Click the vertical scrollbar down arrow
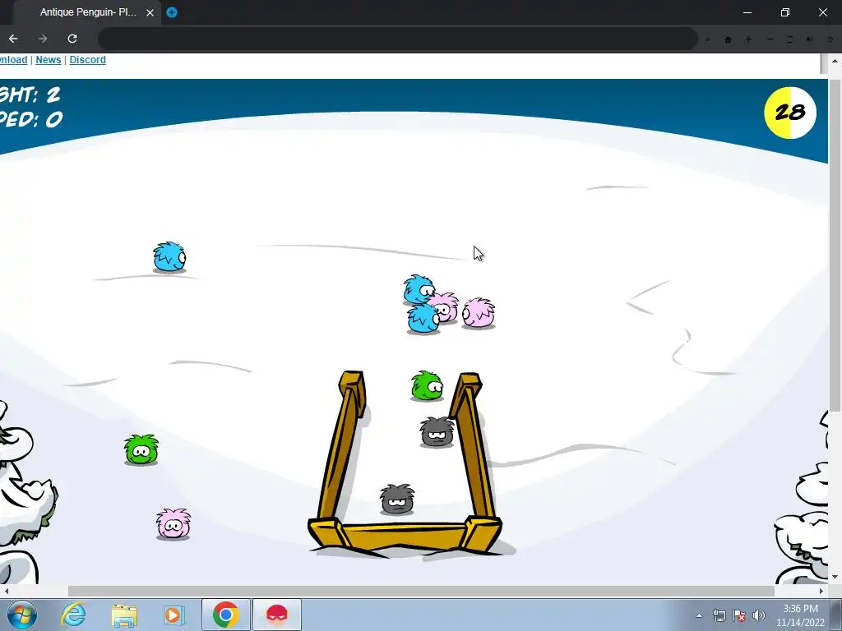The image size is (842, 631). tap(834, 577)
